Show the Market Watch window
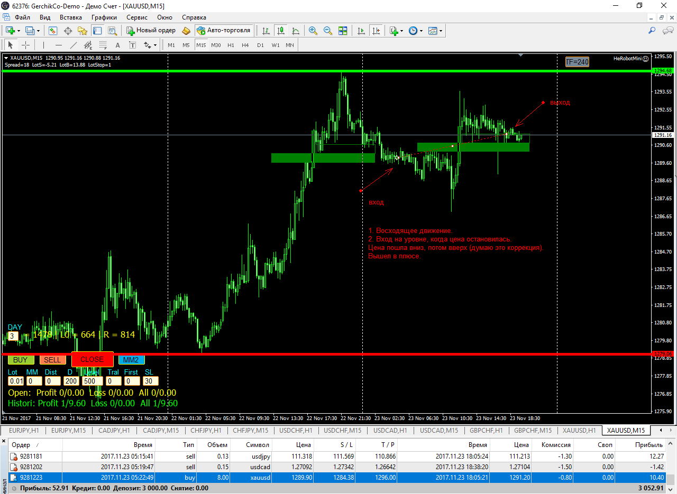 click(53, 31)
